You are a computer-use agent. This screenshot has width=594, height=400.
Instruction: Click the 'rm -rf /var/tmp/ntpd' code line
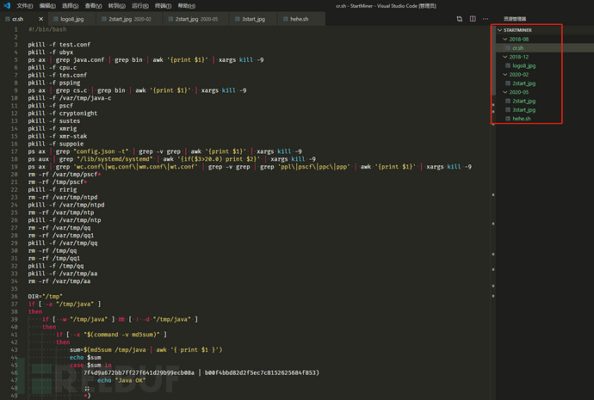point(63,197)
